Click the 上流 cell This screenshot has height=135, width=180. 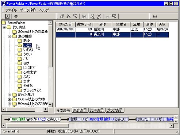tap(137, 29)
